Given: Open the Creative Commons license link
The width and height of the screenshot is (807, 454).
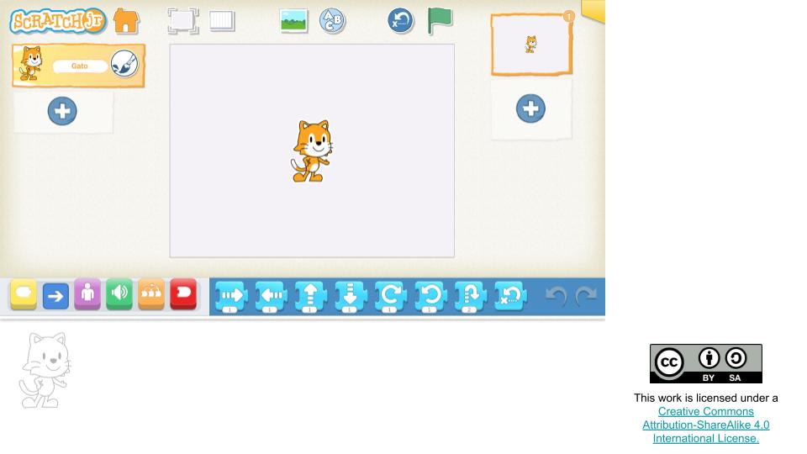Looking at the screenshot, I should tap(705, 425).
